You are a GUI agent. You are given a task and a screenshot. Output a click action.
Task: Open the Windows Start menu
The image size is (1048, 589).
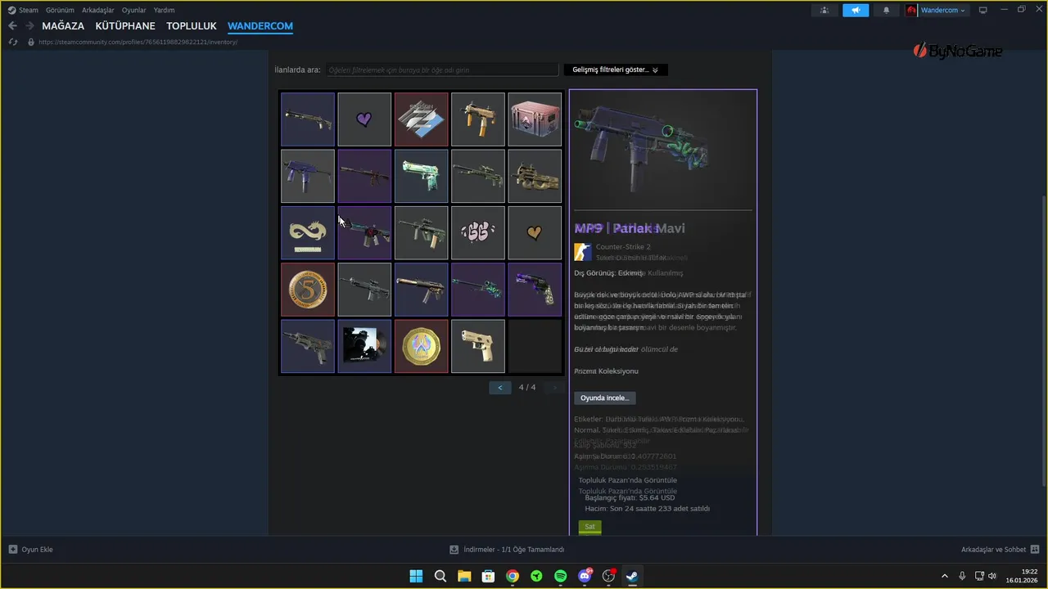[416, 576]
